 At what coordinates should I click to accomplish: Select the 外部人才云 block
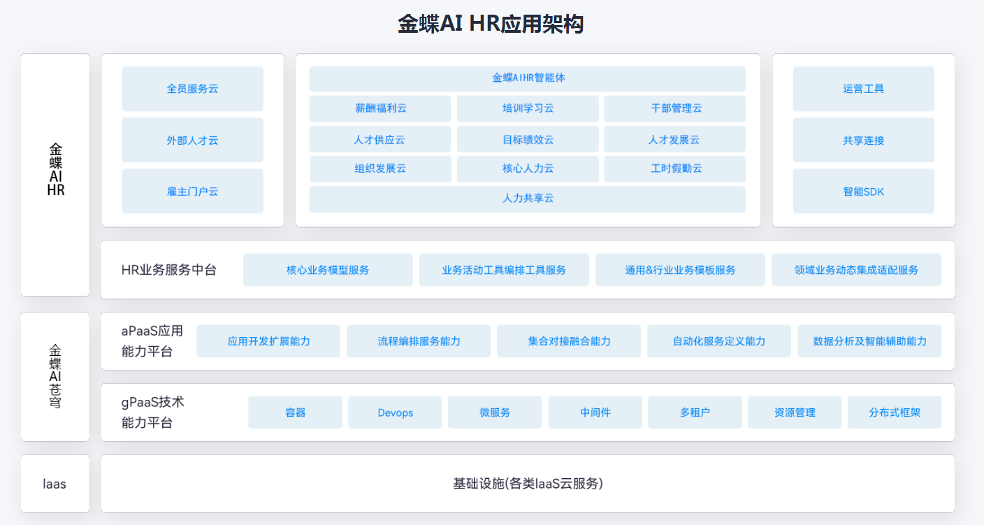(192, 140)
